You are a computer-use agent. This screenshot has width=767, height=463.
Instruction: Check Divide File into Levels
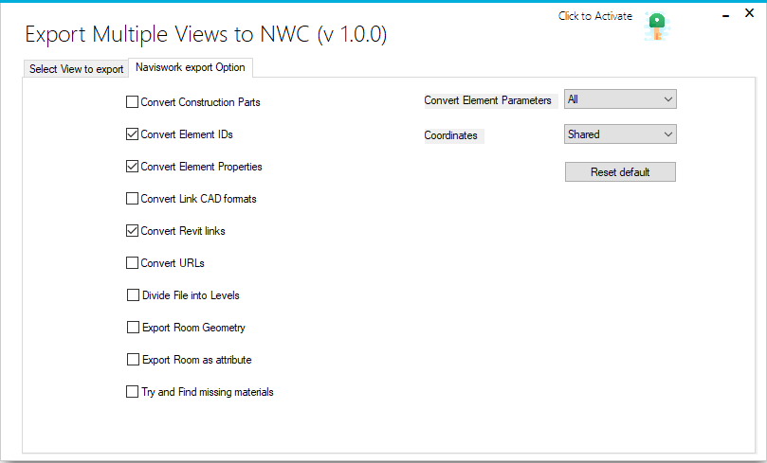click(133, 295)
